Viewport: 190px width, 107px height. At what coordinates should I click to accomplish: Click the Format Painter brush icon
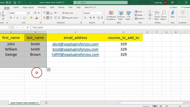coord(3,19)
